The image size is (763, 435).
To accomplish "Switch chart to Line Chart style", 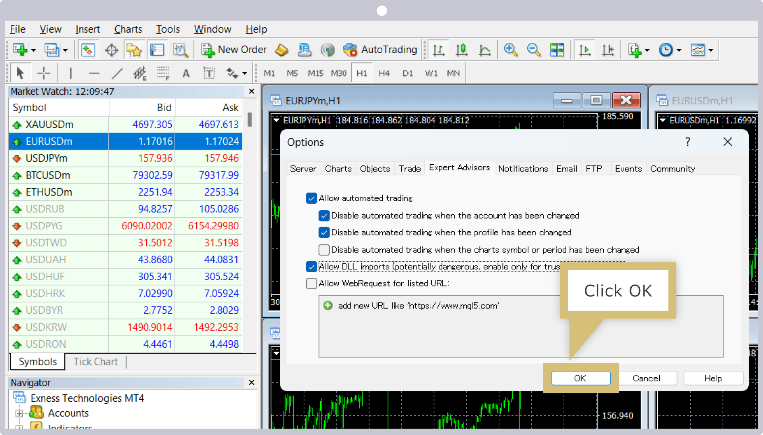I will coord(484,50).
